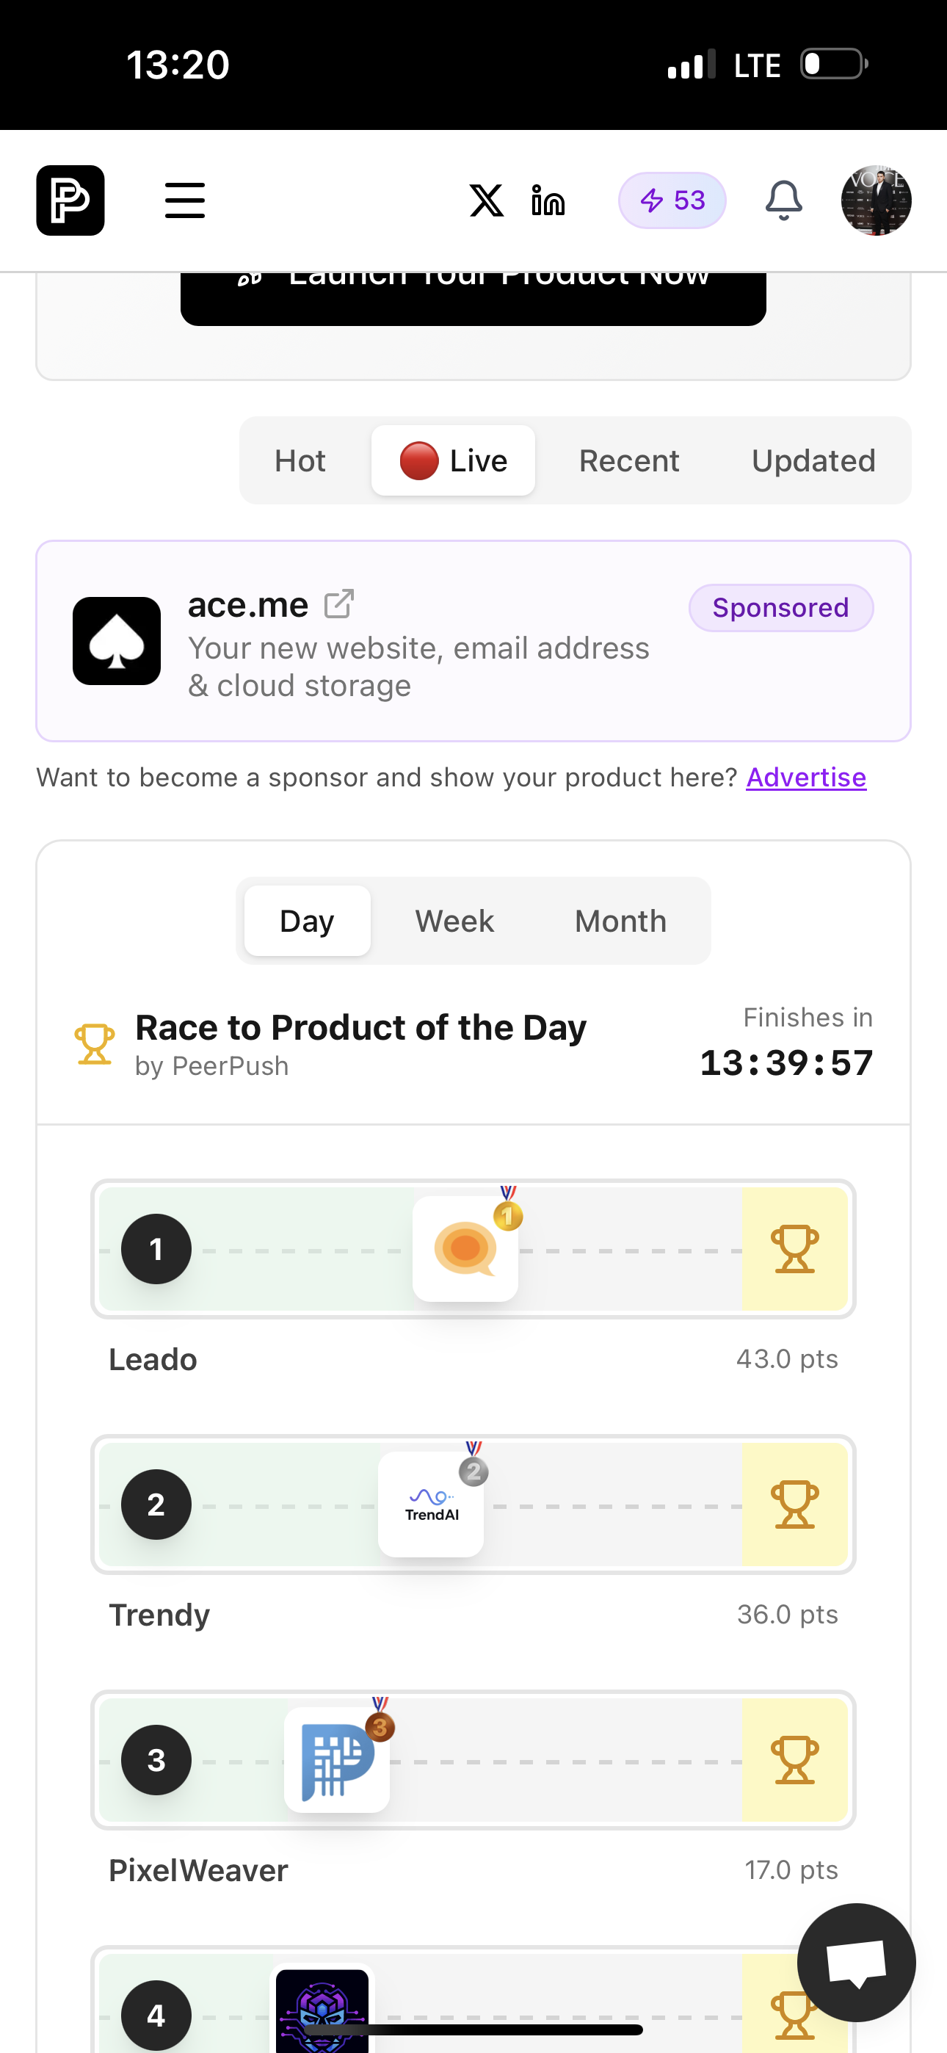Open the Leado product icon

(465, 1248)
